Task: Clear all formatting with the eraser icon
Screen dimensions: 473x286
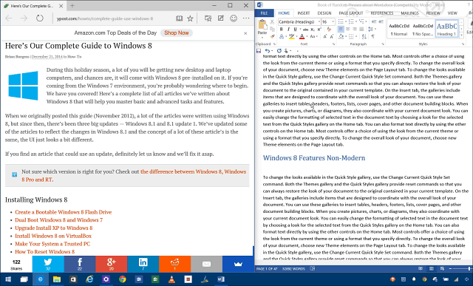Action: pyautogui.click(x=329, y=30)
